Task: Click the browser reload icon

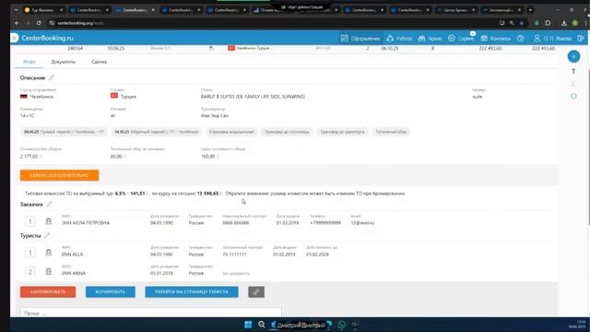Action: 39,23
